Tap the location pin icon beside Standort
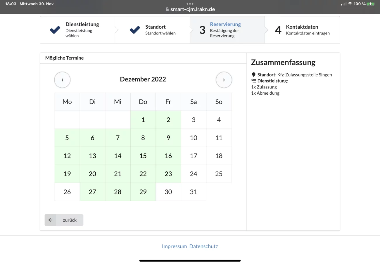This screenshot has height=264, width=380. pyautogui.click(x=253, y=74)
